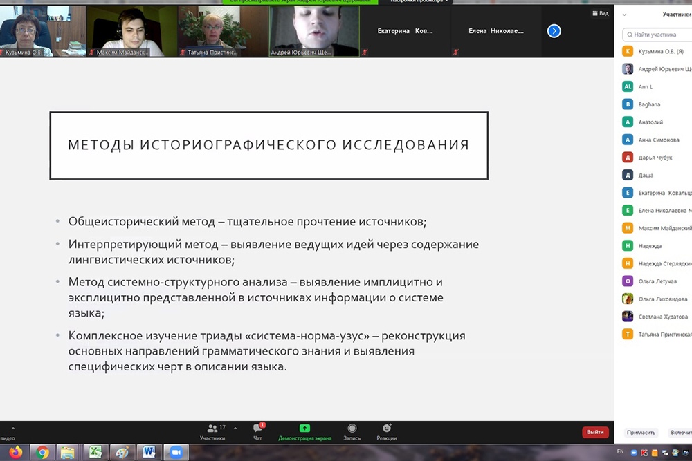
Task: Select Ольга Лиховидова in participants list
Action: (x=663, y=299)
